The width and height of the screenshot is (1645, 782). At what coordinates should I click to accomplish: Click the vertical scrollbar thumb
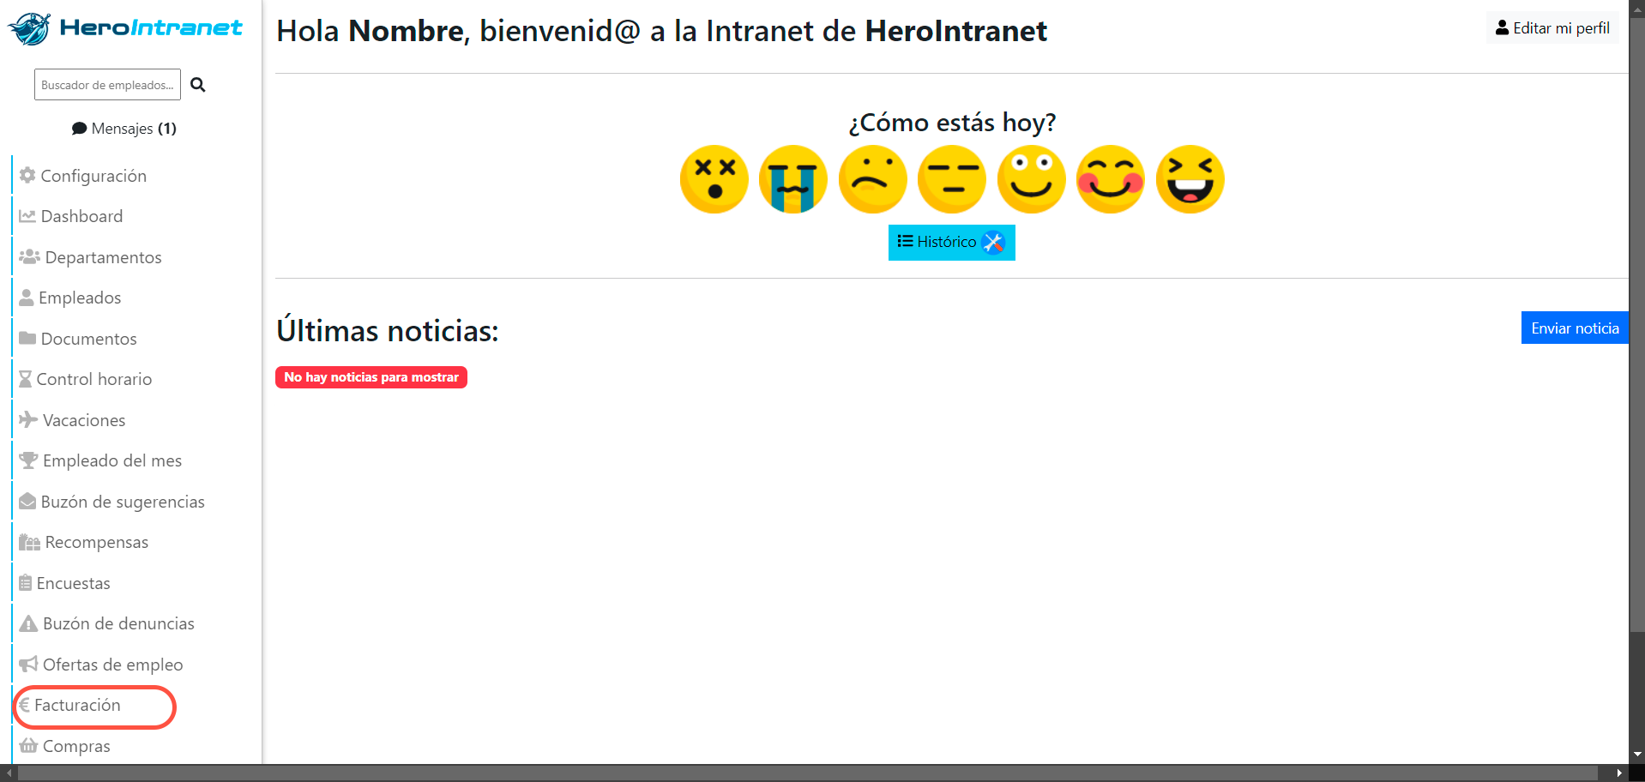pyautogui.click(x=1637, y=325)
